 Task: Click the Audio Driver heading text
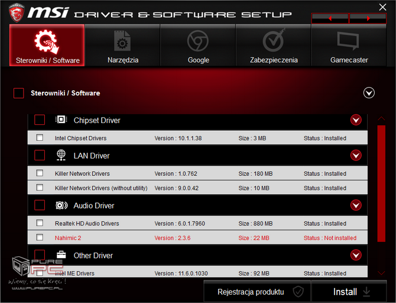tap(94, 205)
